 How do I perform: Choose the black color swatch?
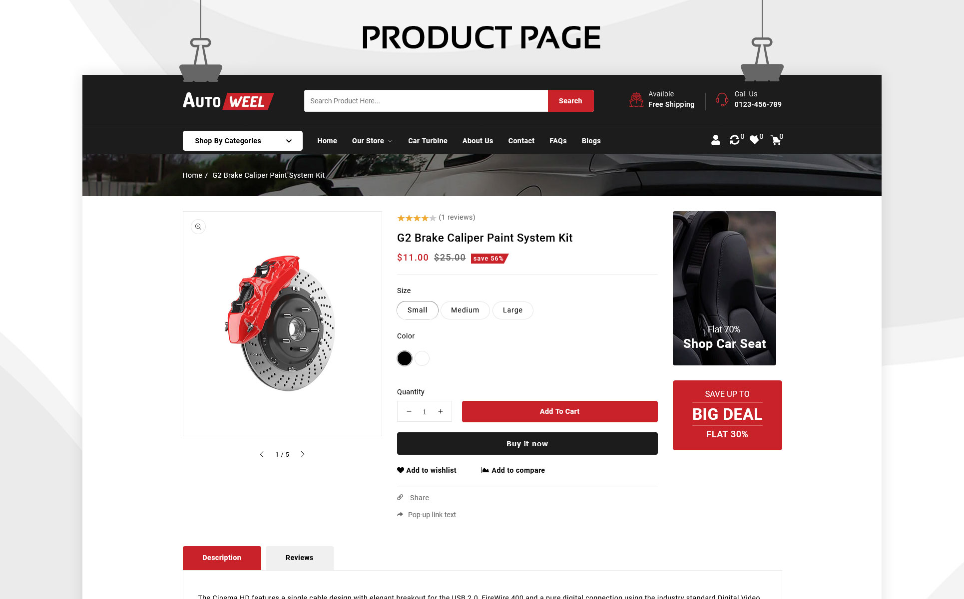[x=405, y=358]
